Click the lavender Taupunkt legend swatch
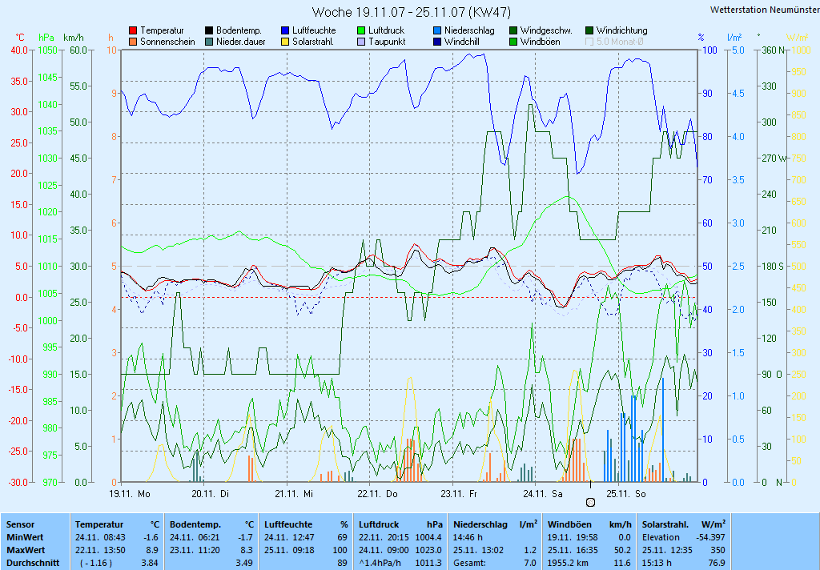Viewport: 820px width, 570px height. [x=361, y=42]
